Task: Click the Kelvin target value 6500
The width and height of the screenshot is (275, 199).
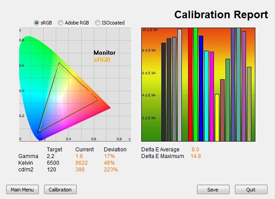Action: point(53,163)
